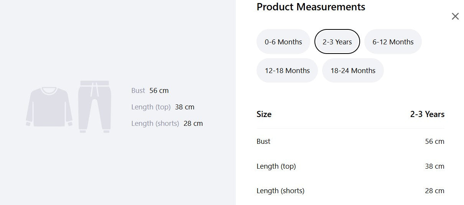This screenshot has height=205, width=464.
Task: Click the Length (top) 38 cm diagram label
Action: tap(163, 107)
